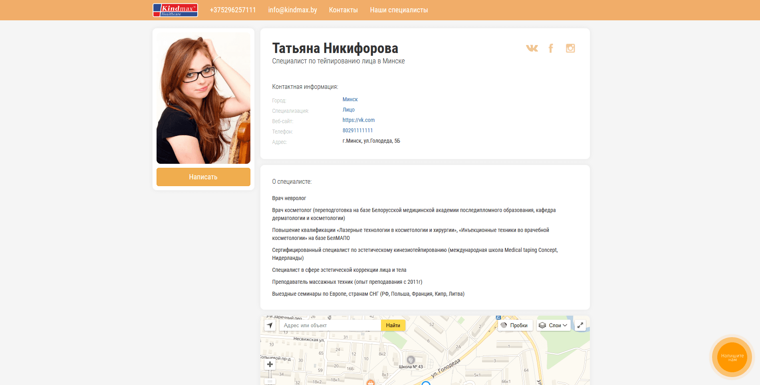The image size is (760, 385).
Task: Click the Школа № 43 map marker
Action: click(x=411, y=360)
